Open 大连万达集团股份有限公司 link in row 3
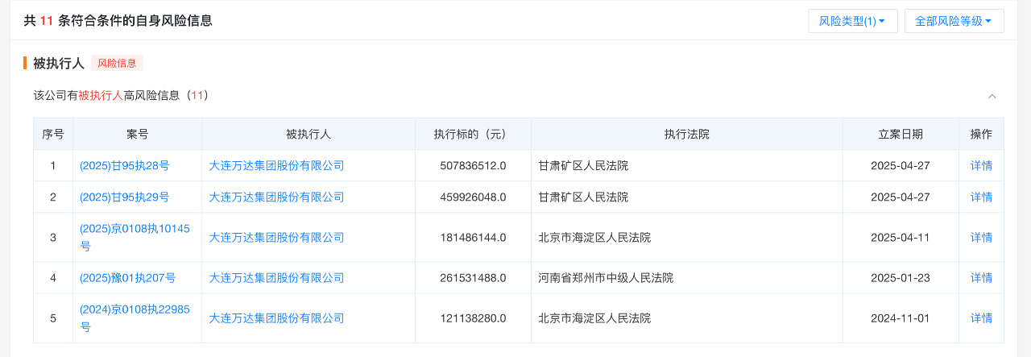Viewport: 1031px width, 357px height. (x=276, y=237)
